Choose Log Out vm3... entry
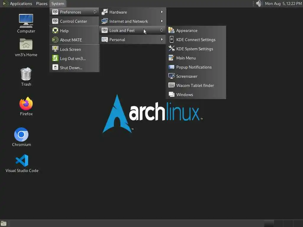The height and width of the screenshot is (227, 303). (x=74, y=58)
